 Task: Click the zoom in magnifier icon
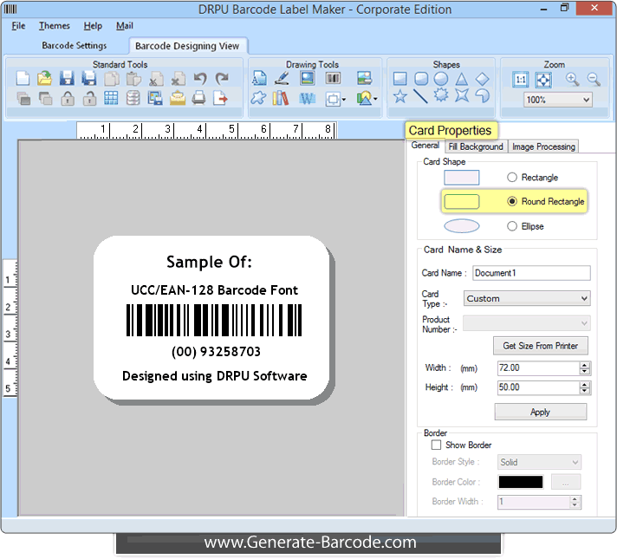pos(572,79)
